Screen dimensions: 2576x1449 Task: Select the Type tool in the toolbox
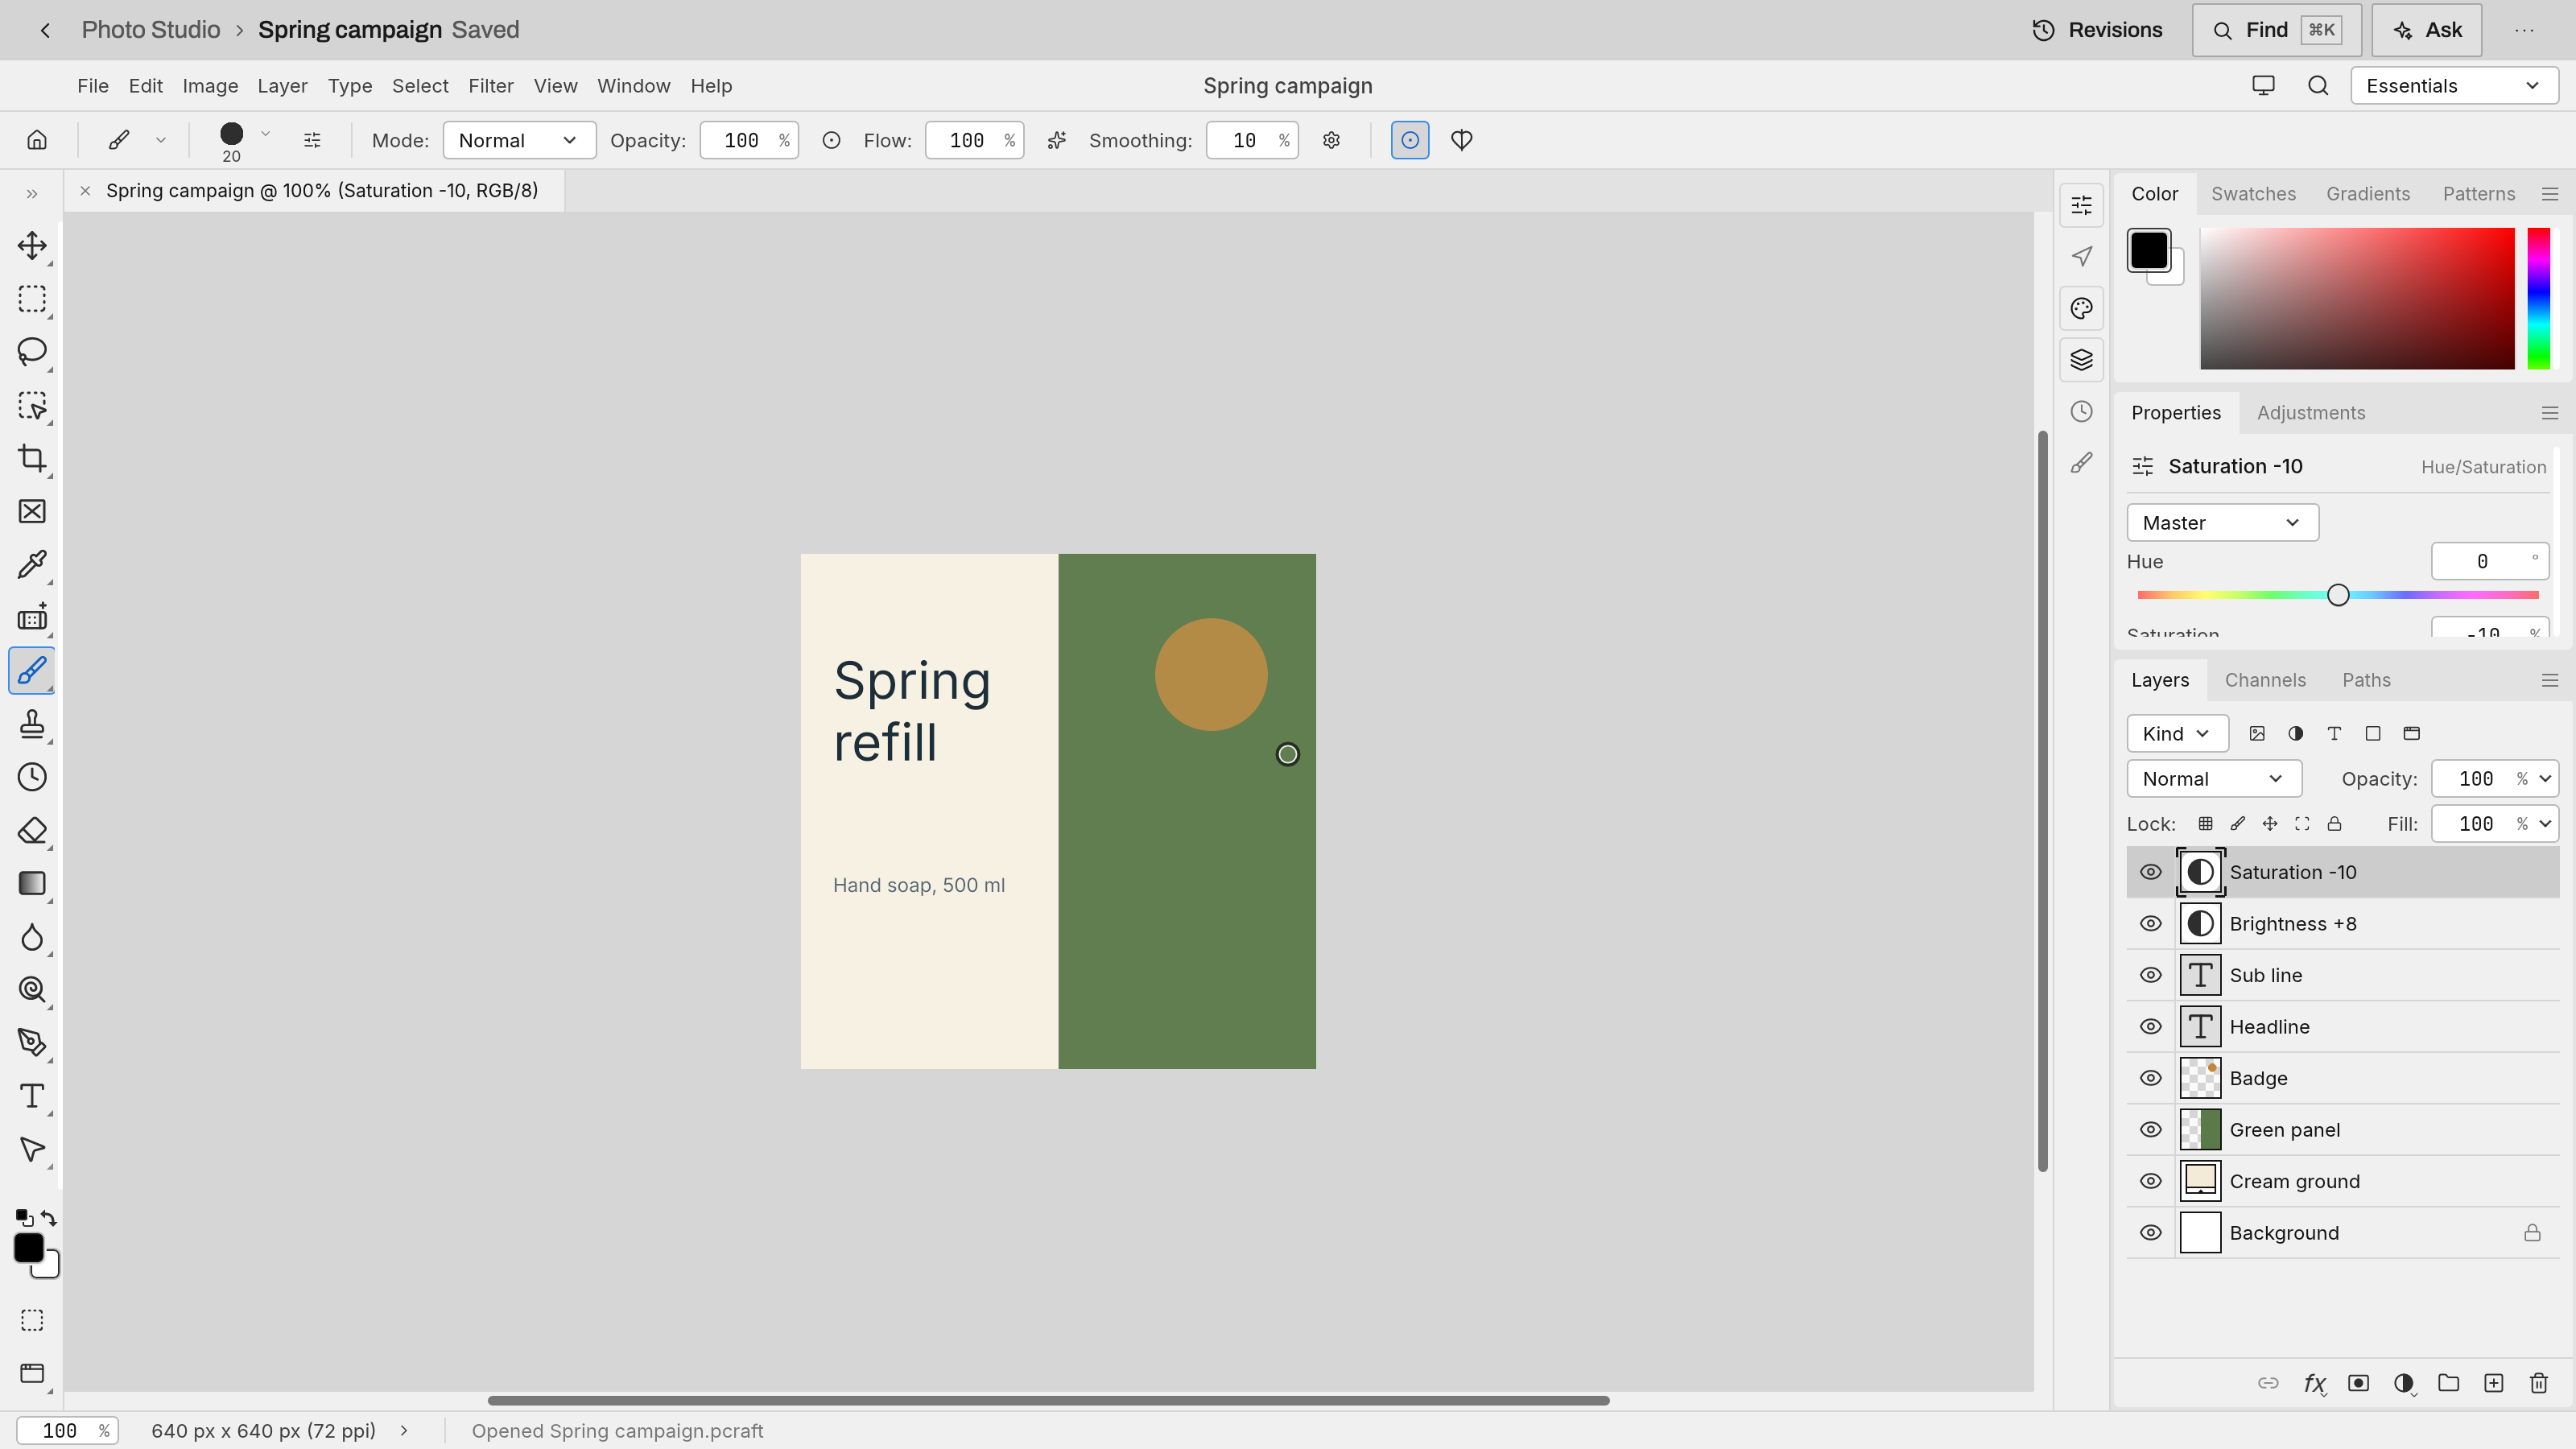(x=32, y=1096)
